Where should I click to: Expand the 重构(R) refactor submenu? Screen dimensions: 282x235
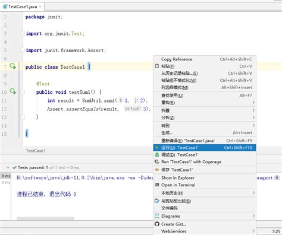click(x=253, y=102)
